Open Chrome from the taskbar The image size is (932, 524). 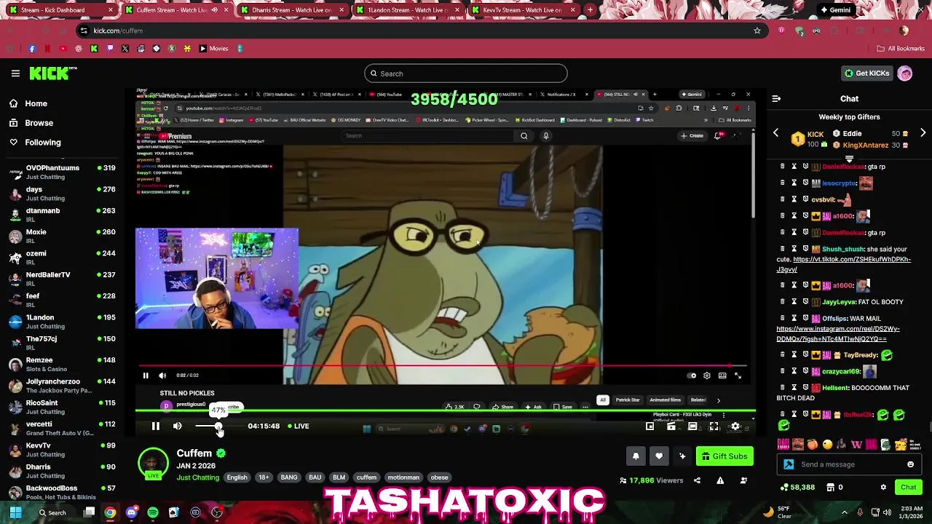click(x=109, y=512)
